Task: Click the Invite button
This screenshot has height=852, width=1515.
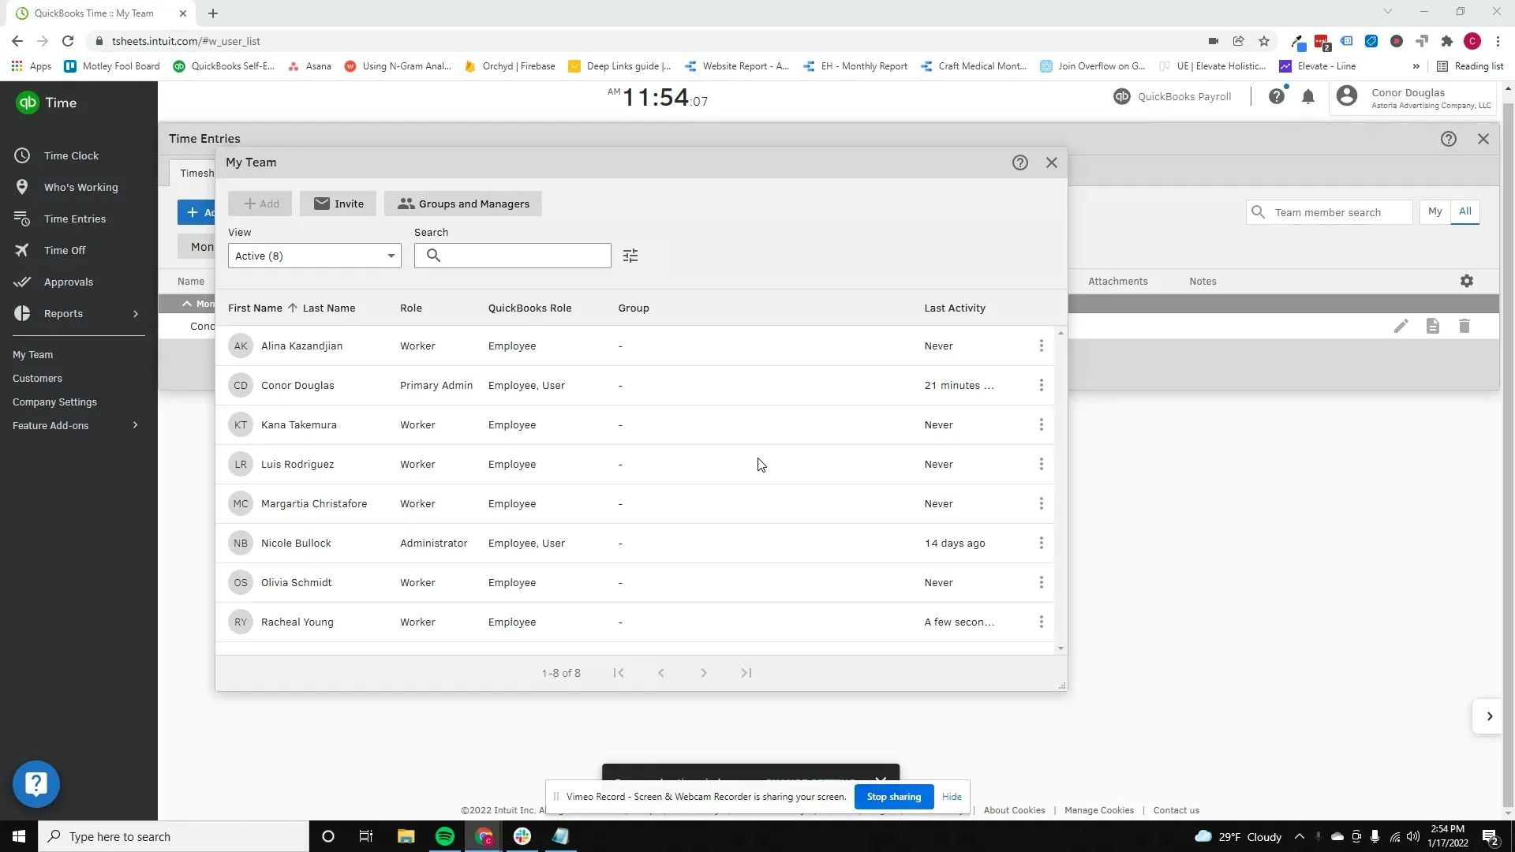Action: point(338,204)
